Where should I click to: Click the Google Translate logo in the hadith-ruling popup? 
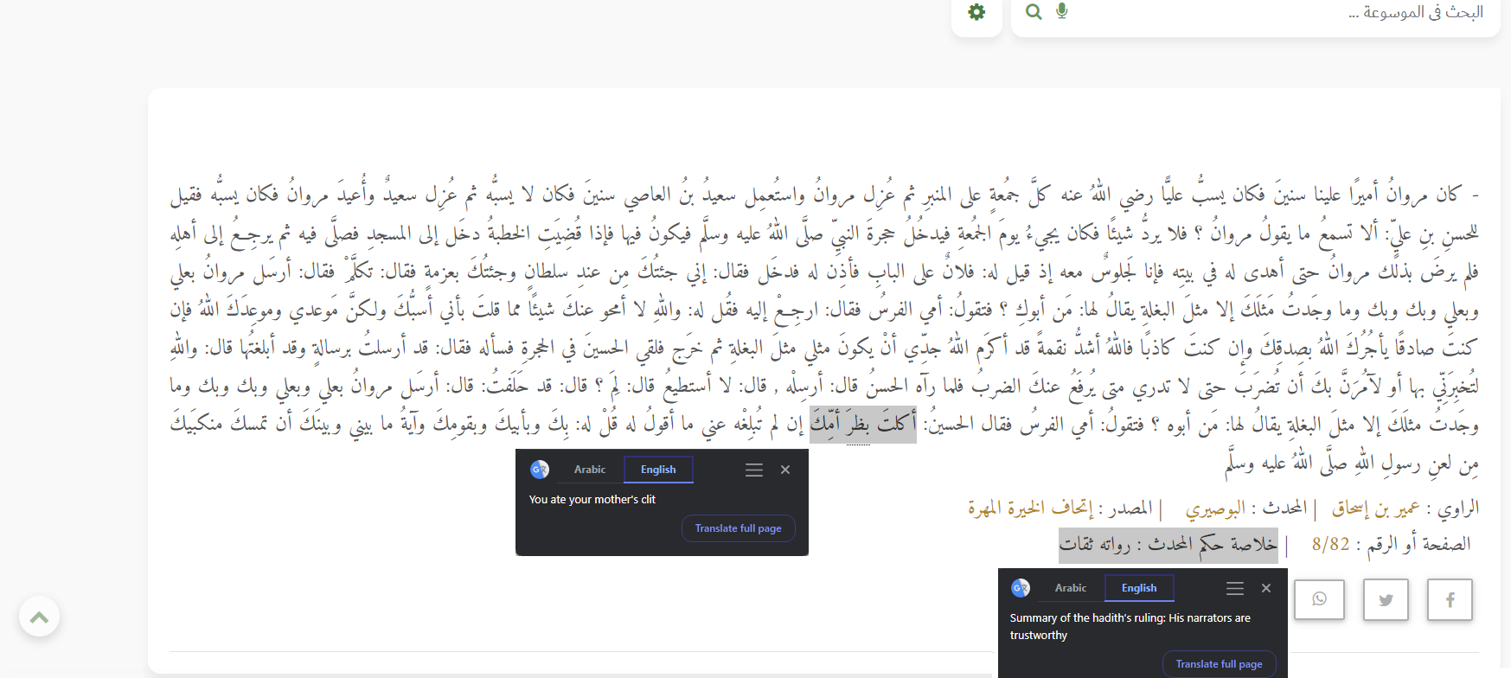(x=1021, y=588)
